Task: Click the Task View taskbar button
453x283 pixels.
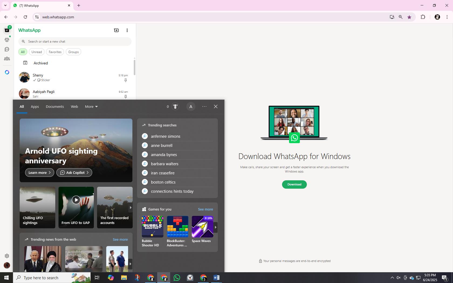Action: pos(97,278)
